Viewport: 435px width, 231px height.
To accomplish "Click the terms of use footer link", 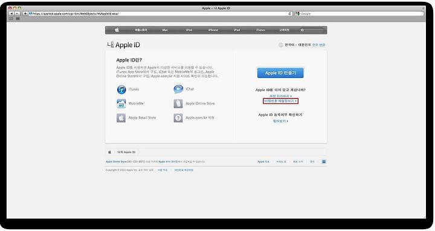I will click(x=163, y=170).
